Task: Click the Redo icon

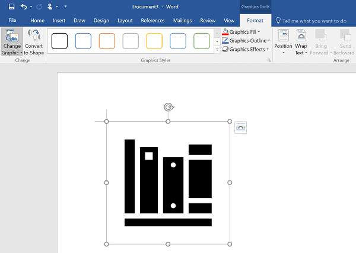Action: pos(39,7)
